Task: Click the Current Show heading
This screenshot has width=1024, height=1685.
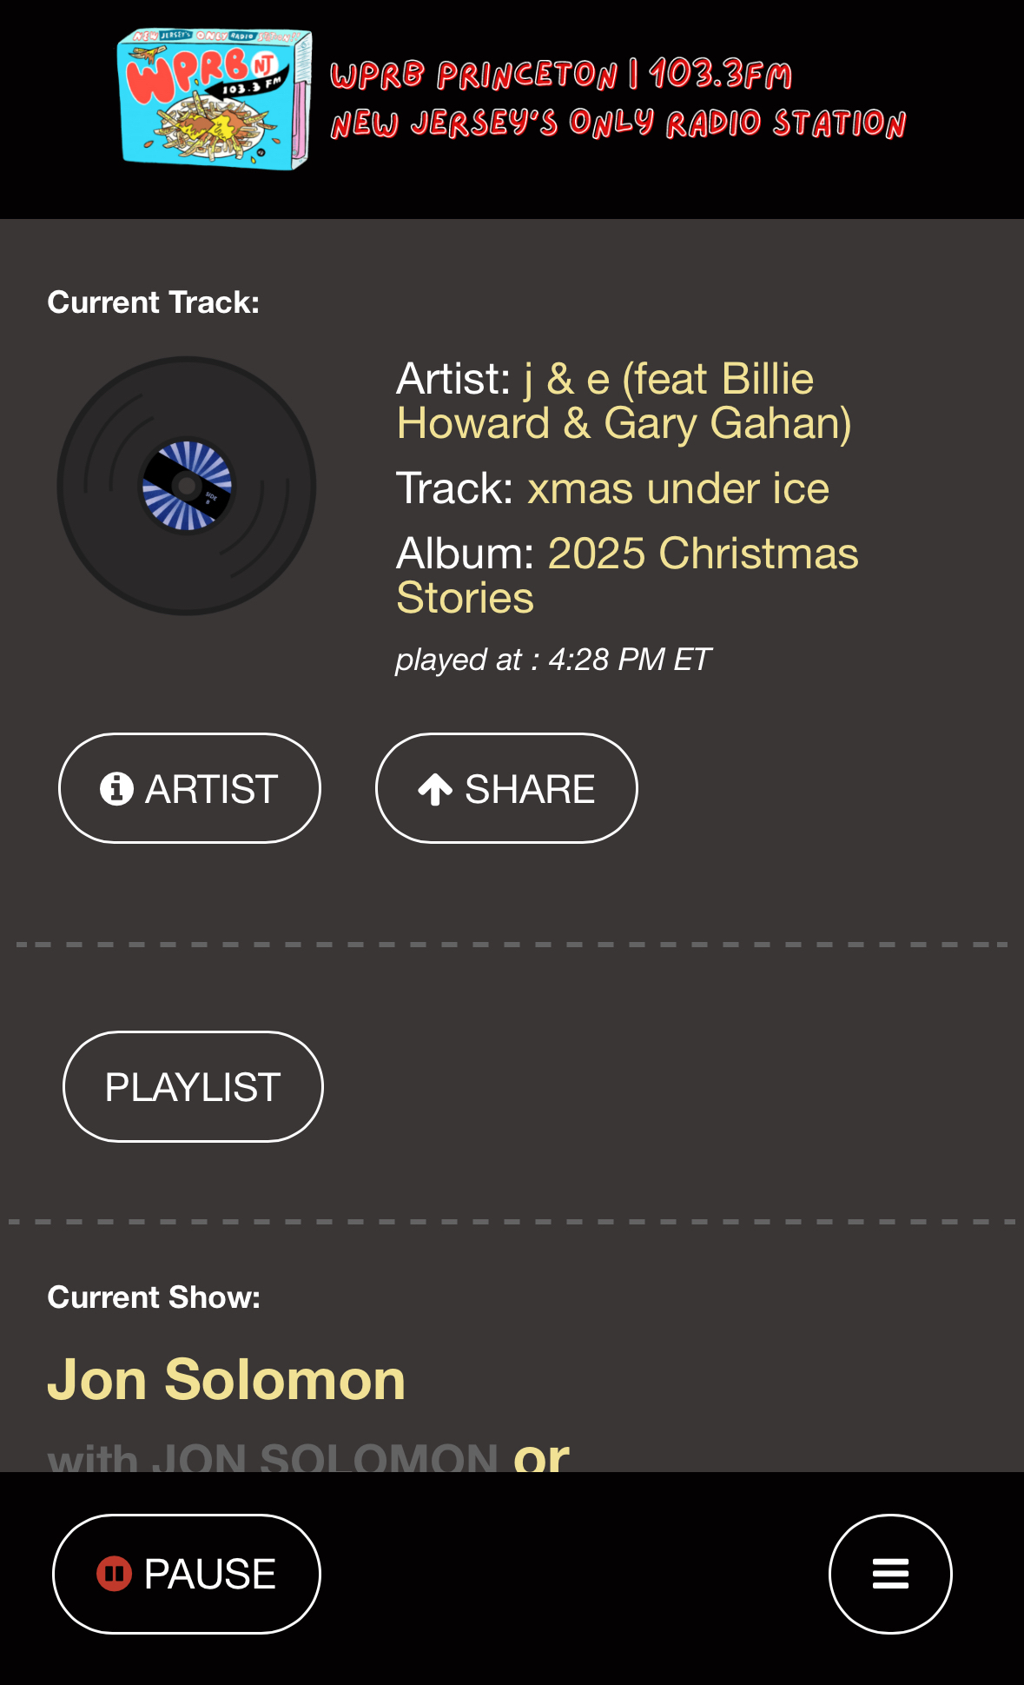Action: coord(154,1297)
